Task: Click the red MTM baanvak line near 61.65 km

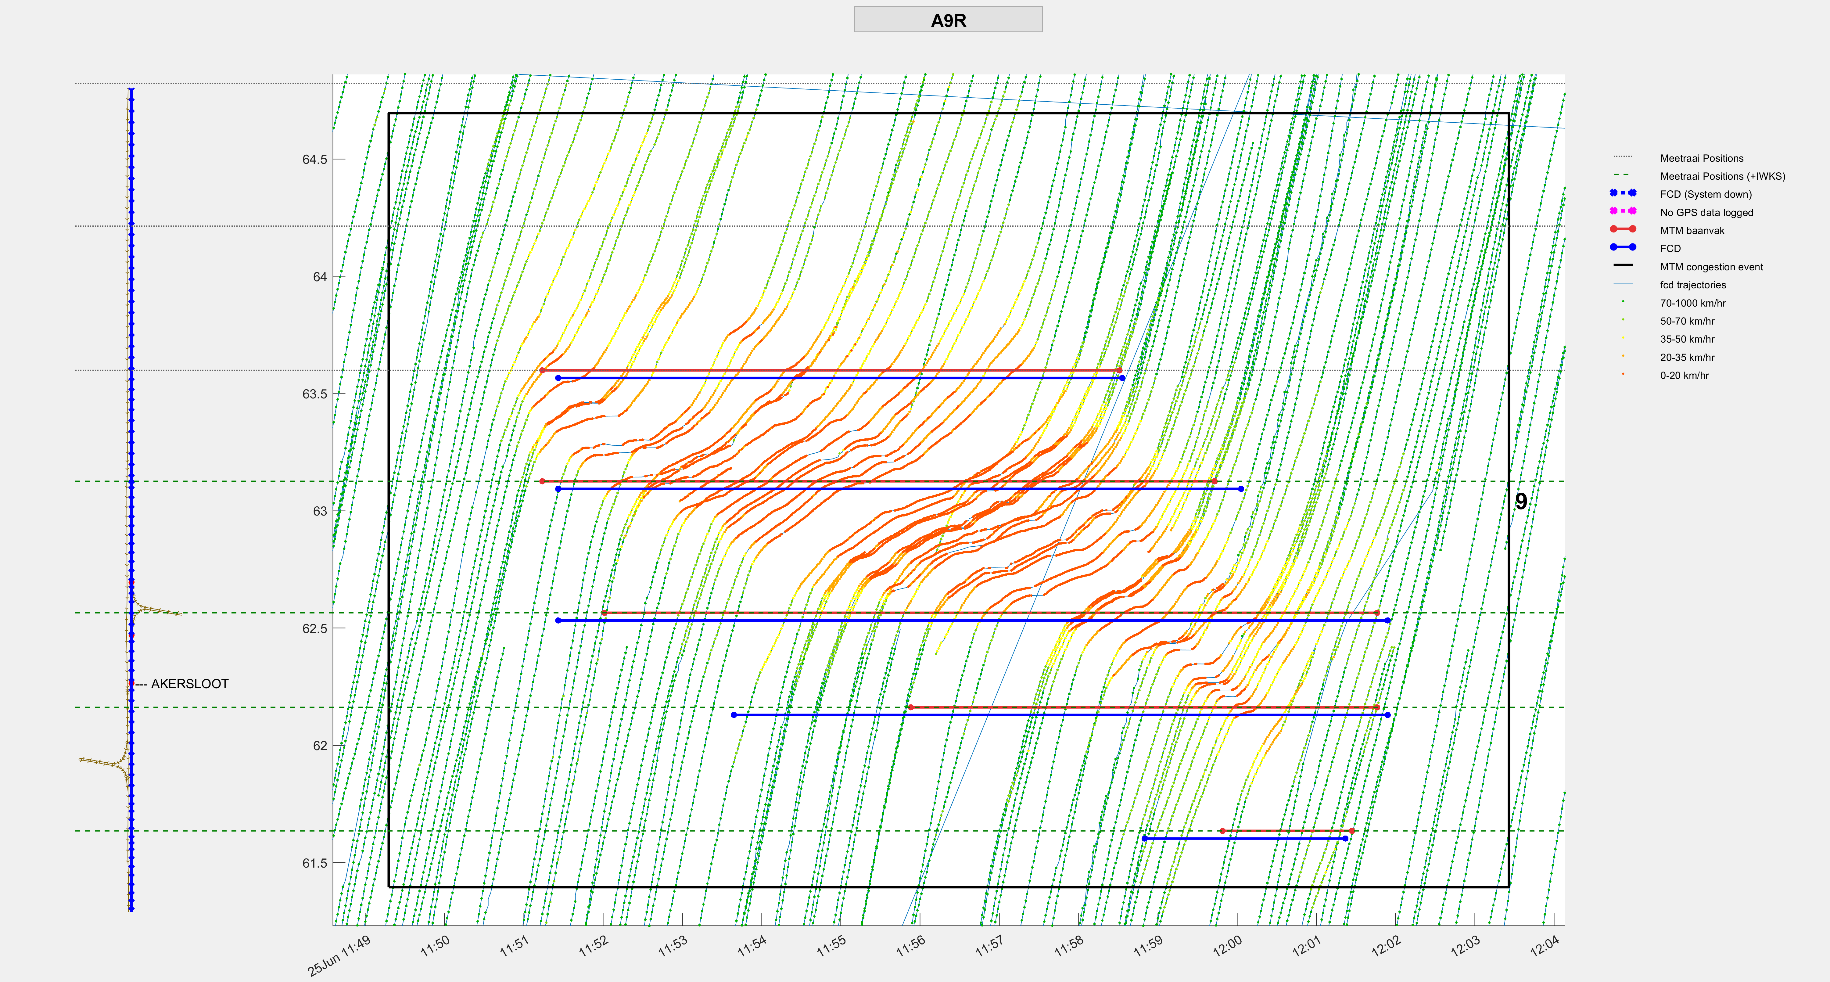Action: coord(1286,831)
